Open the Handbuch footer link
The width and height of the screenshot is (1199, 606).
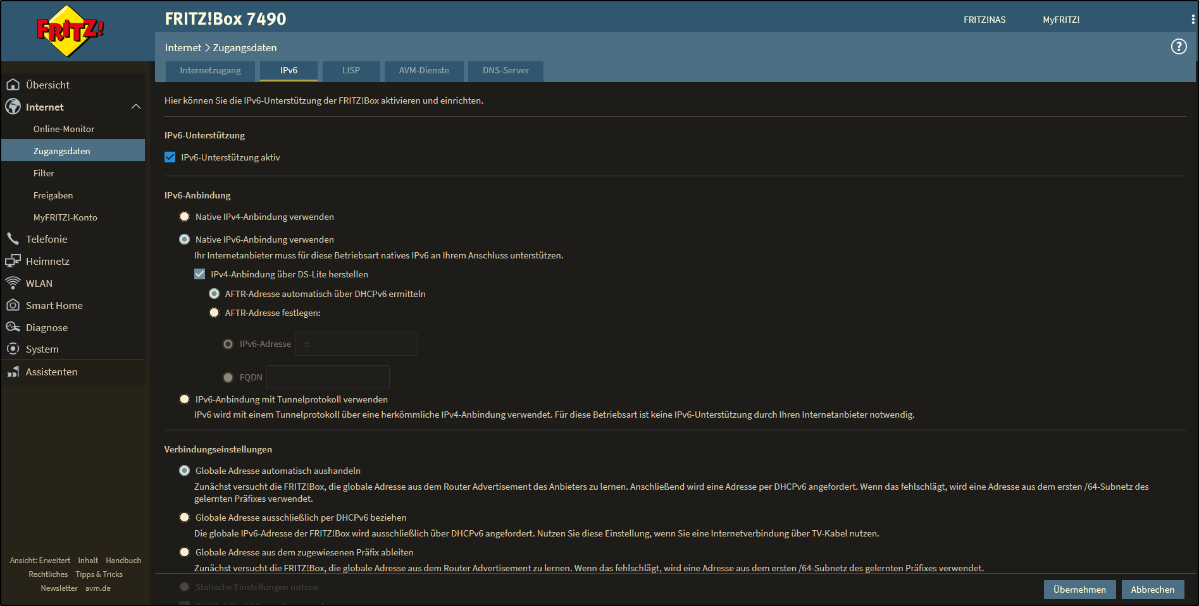point(123,561)
